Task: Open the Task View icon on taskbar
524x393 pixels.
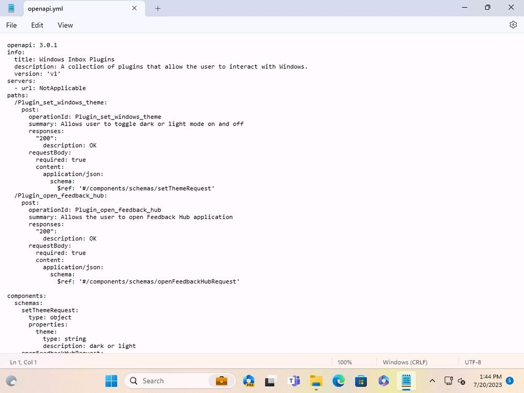Action: coord(271,380)
